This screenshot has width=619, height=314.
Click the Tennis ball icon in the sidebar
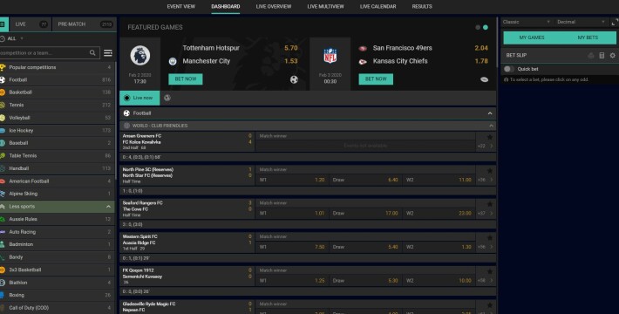pos(3,105)
